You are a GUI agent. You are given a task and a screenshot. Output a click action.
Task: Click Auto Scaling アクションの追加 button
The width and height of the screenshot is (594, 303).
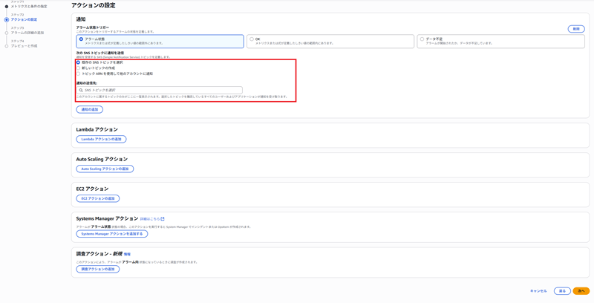point(105,169)
